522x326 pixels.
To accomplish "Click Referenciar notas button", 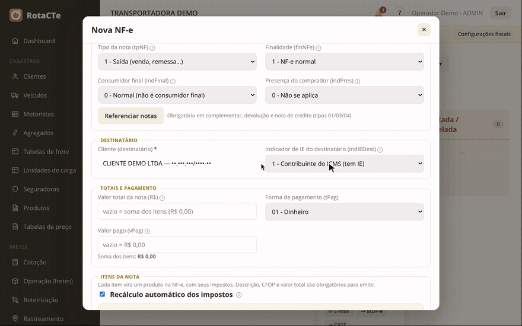I will (x=131, y=116).
